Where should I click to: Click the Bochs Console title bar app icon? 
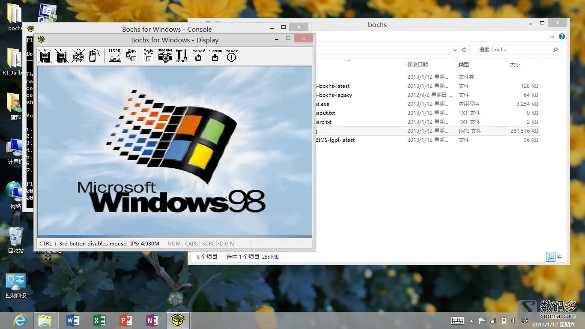(x=31, y=29)
